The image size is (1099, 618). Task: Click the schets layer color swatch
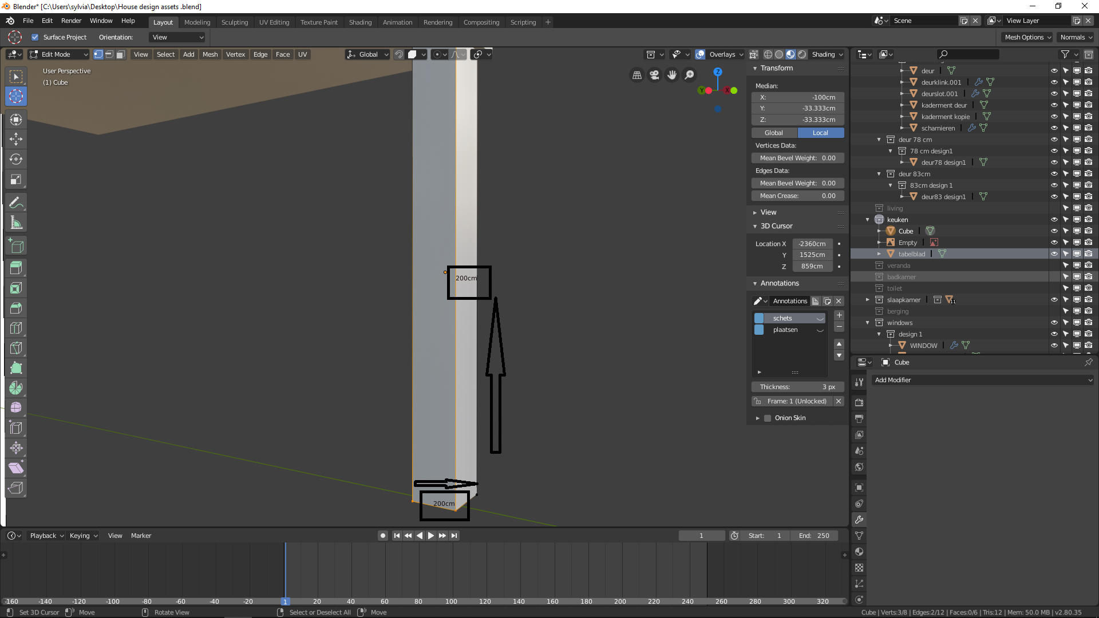759,318
